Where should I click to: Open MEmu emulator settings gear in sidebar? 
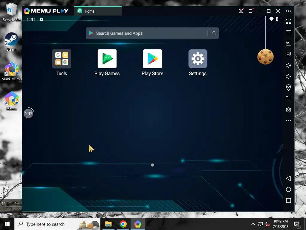point(288,110)
